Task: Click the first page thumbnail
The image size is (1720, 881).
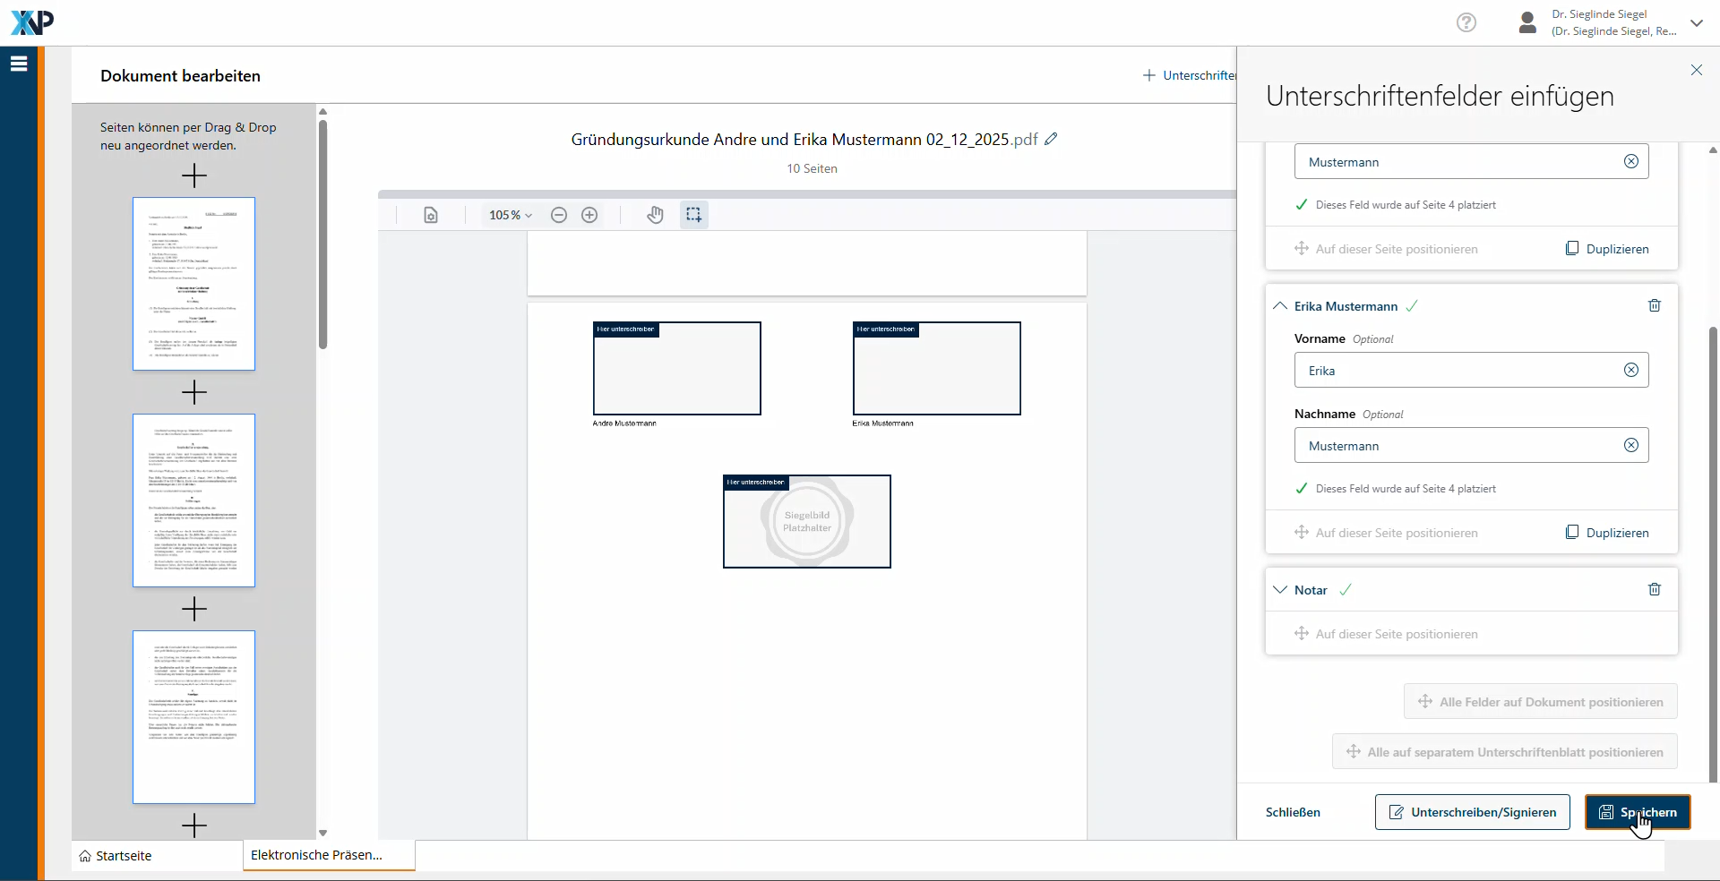Action: tap(193, 284)
